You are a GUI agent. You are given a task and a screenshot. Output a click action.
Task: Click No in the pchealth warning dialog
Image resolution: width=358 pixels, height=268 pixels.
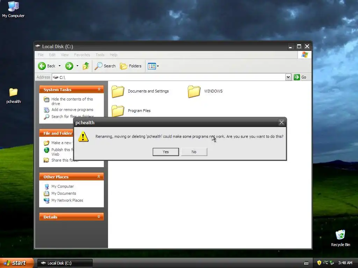coord(194,152)
